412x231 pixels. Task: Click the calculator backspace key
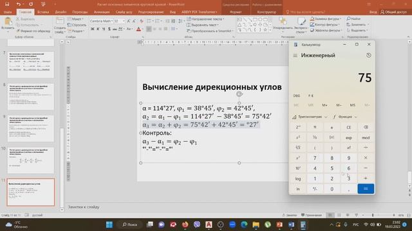coord(366,127)
